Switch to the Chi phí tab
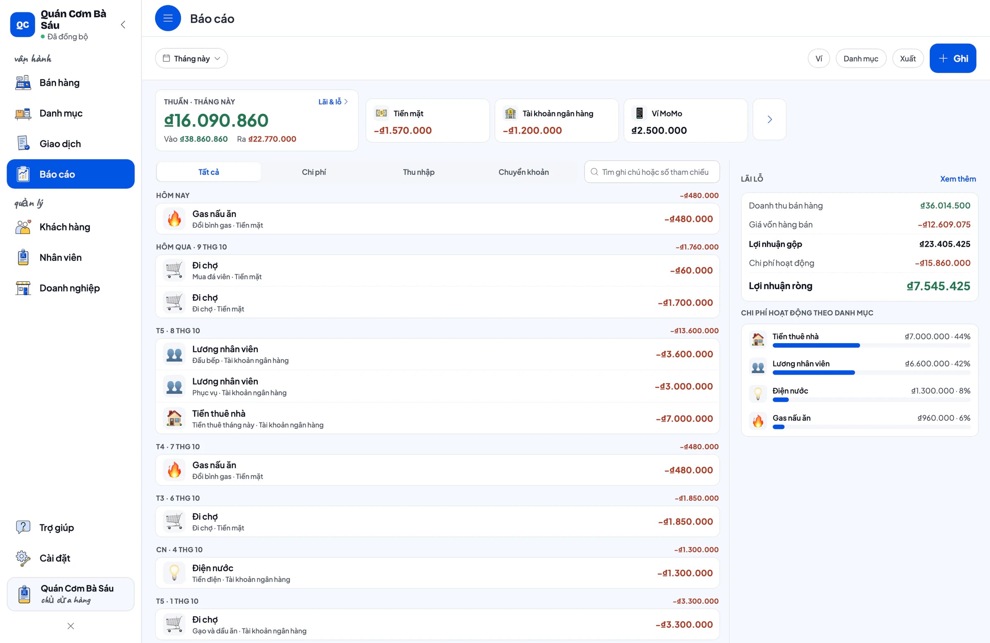The height and width of the screenshot is (643, 990). pos(313,172)
